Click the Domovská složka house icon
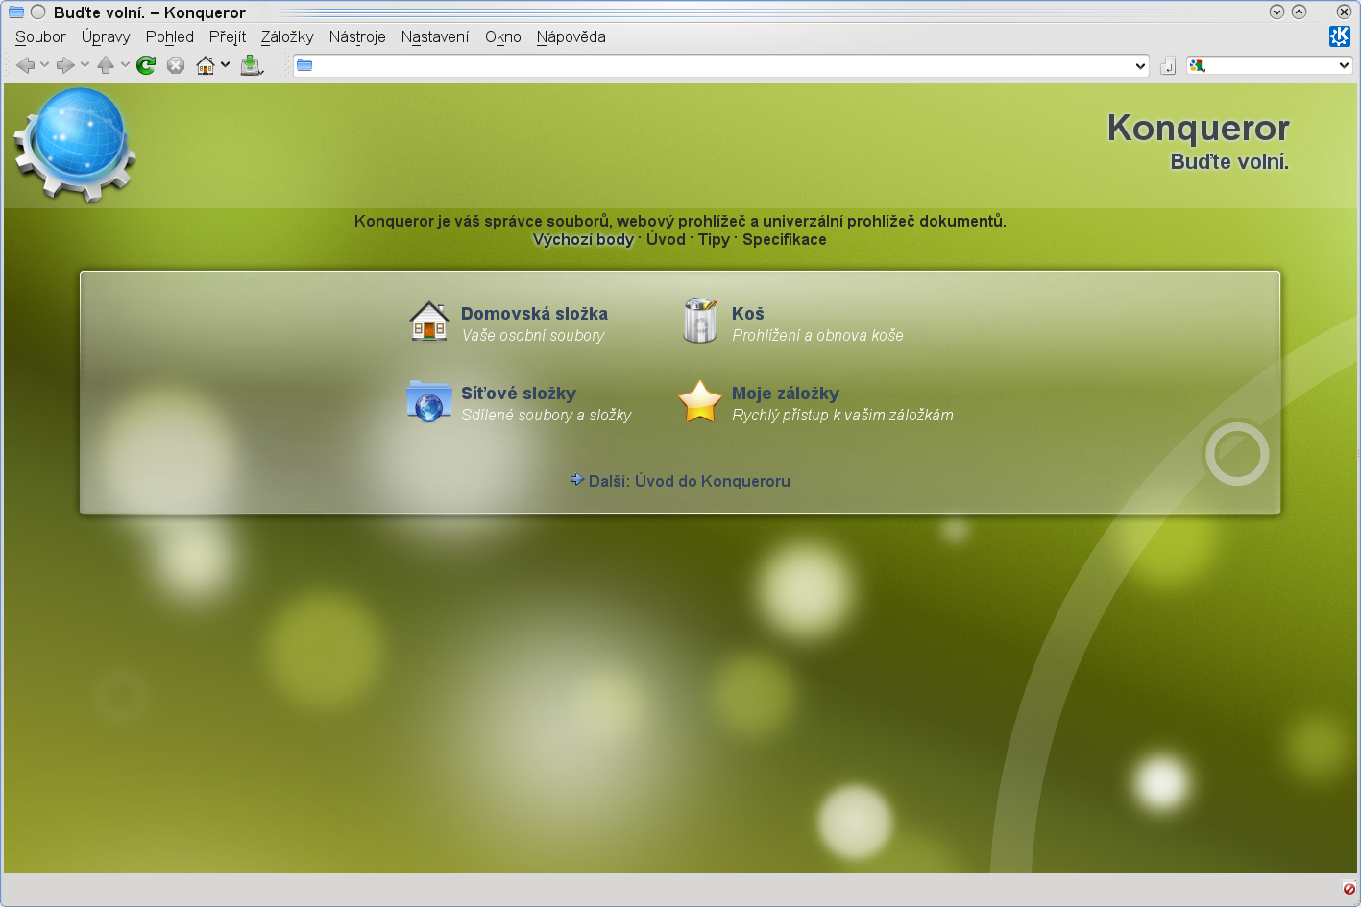 click(429, 322)
